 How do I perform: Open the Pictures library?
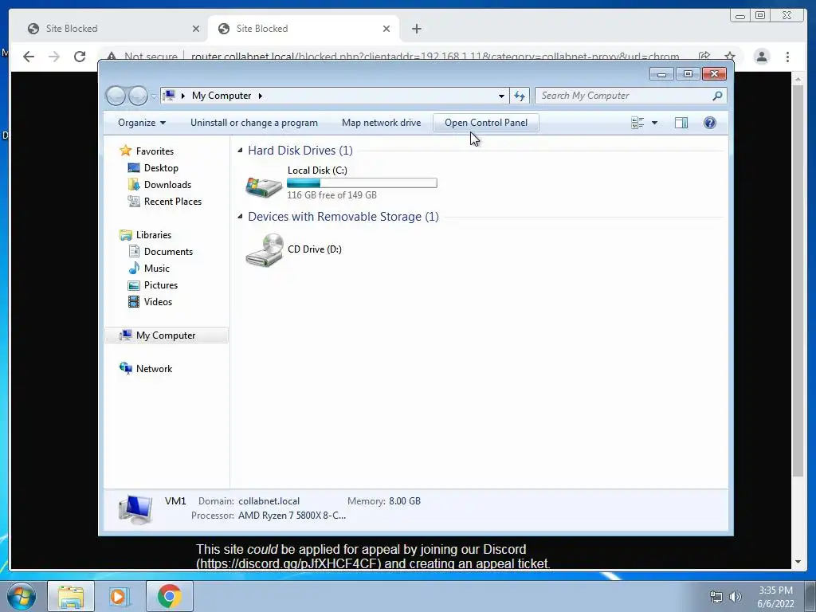point(161,285)
